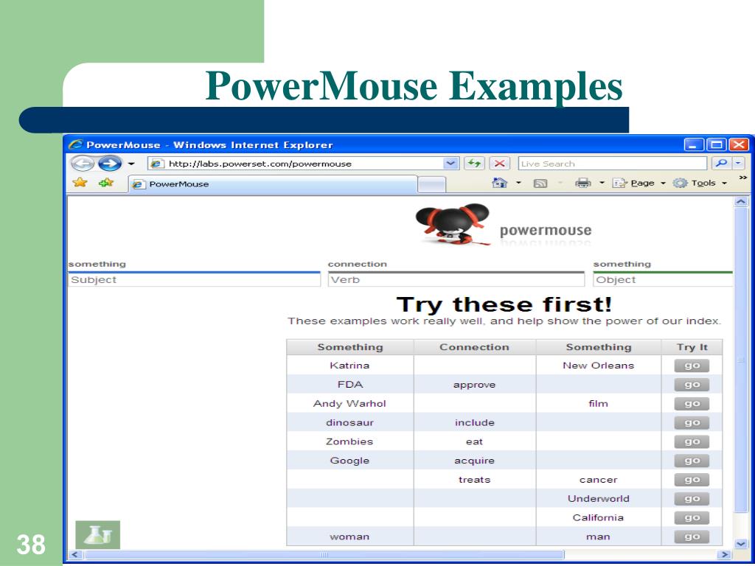Click vertical scrollbar up arrow
Viewport: 755px width, 566px height.
tap(741, 202)
